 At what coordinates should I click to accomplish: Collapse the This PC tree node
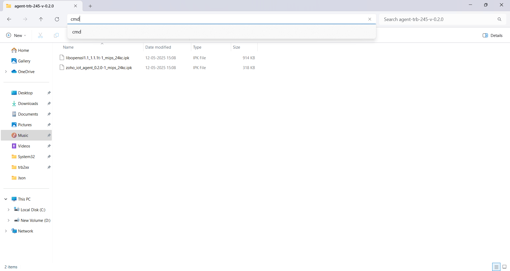coord(6,199)
